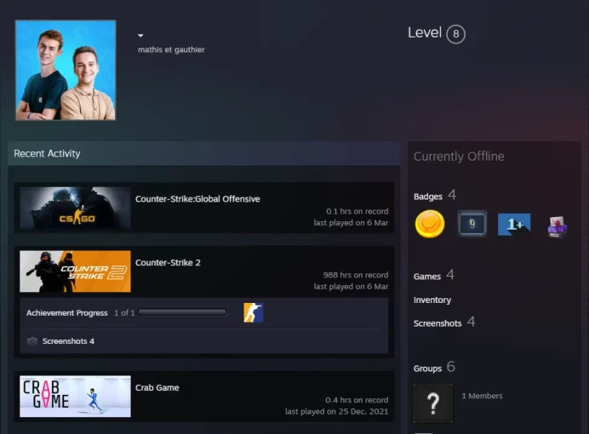Image resolution: width=589 pixels, height=434 pixels.
Task: Open the Inventory link
Action: point(432,300)
